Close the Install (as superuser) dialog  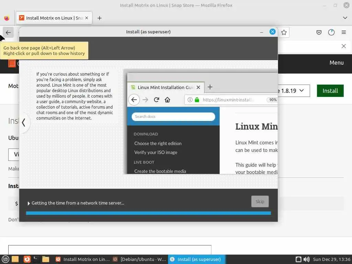(272, 32)
